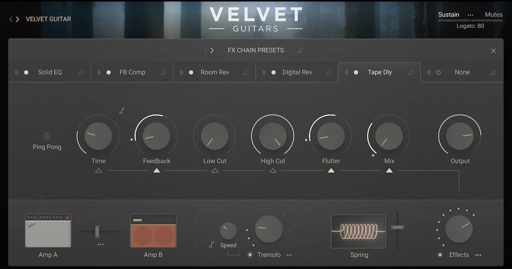Click the Feedback knob

(x=156, y=136)
